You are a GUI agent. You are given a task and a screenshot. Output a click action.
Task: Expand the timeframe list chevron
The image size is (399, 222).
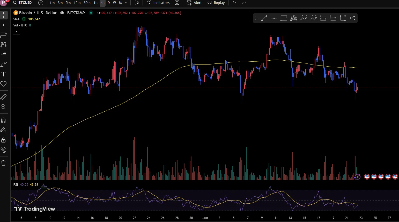[126, 3]
